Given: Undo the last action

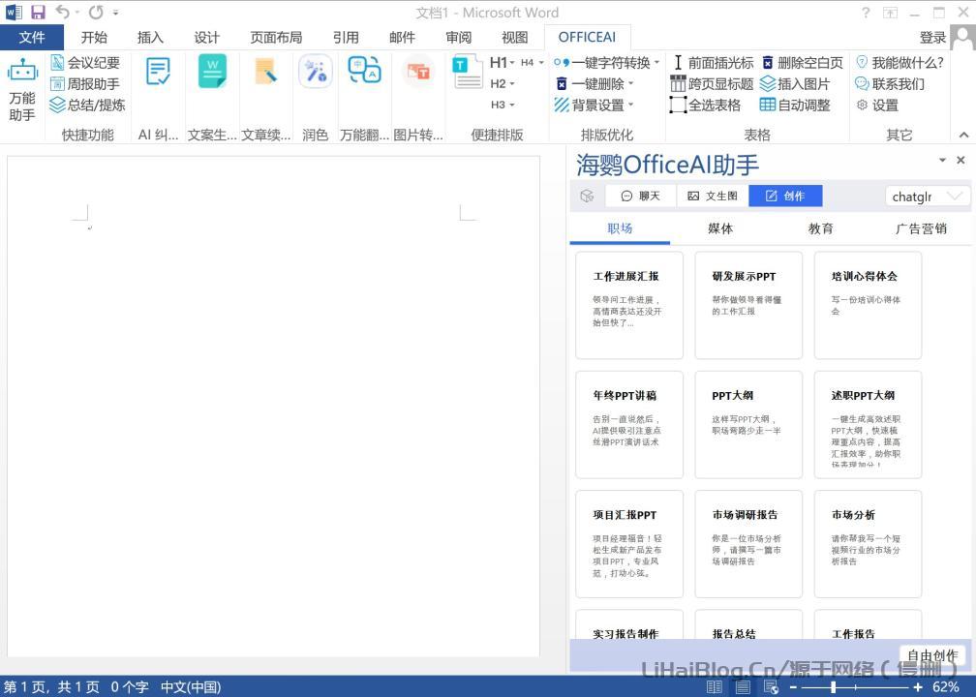Looking at the screenshot, I should click(62, 12).
